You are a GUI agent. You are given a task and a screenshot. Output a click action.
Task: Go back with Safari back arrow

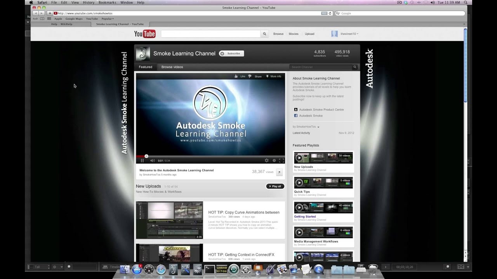pos(36,13)
